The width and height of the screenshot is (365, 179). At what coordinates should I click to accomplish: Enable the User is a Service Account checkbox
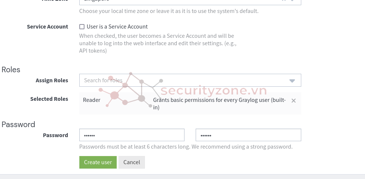[x=82, y=27]
